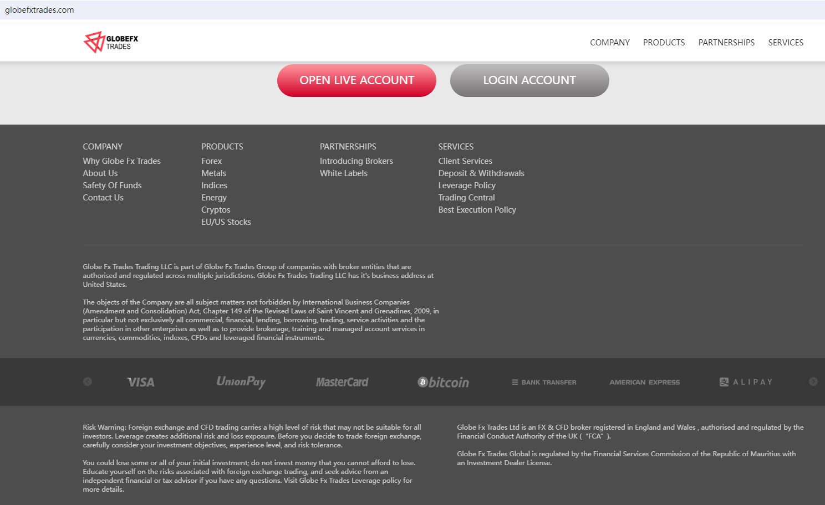Click the Bitcoin payment logo
The height and width of the screenshot is (505, 825).
(x=444, y=382)
